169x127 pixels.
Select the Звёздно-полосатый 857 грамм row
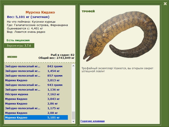tap(36, 76)
